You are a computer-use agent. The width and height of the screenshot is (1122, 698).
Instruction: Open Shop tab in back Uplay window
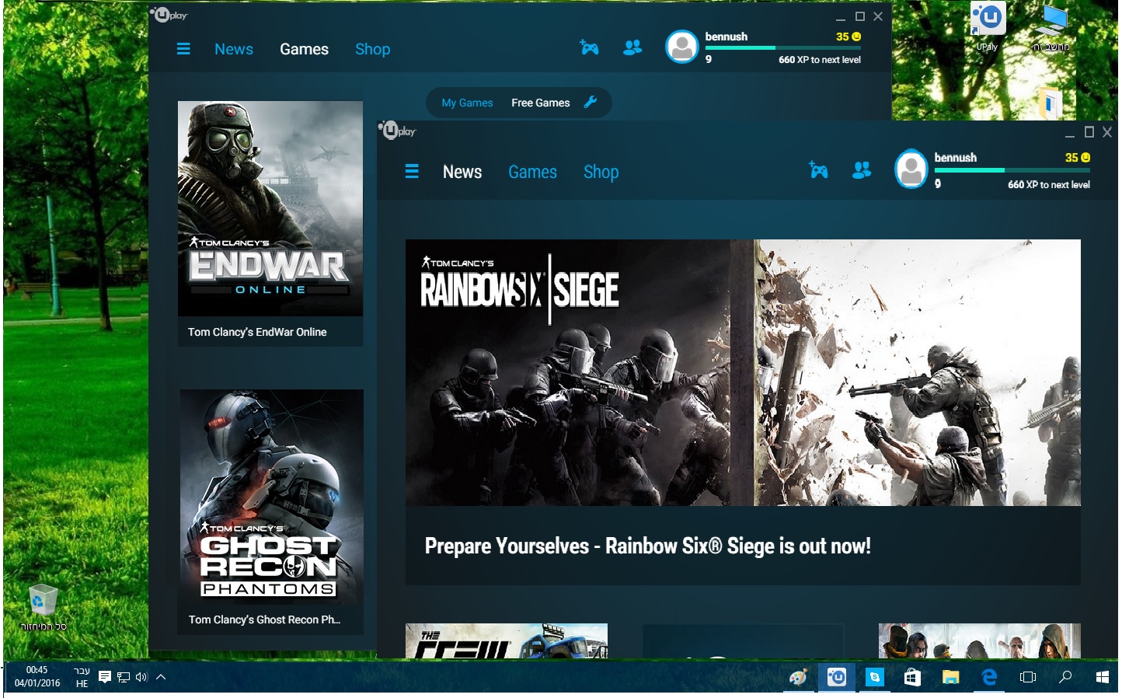[x=372, y=49]
